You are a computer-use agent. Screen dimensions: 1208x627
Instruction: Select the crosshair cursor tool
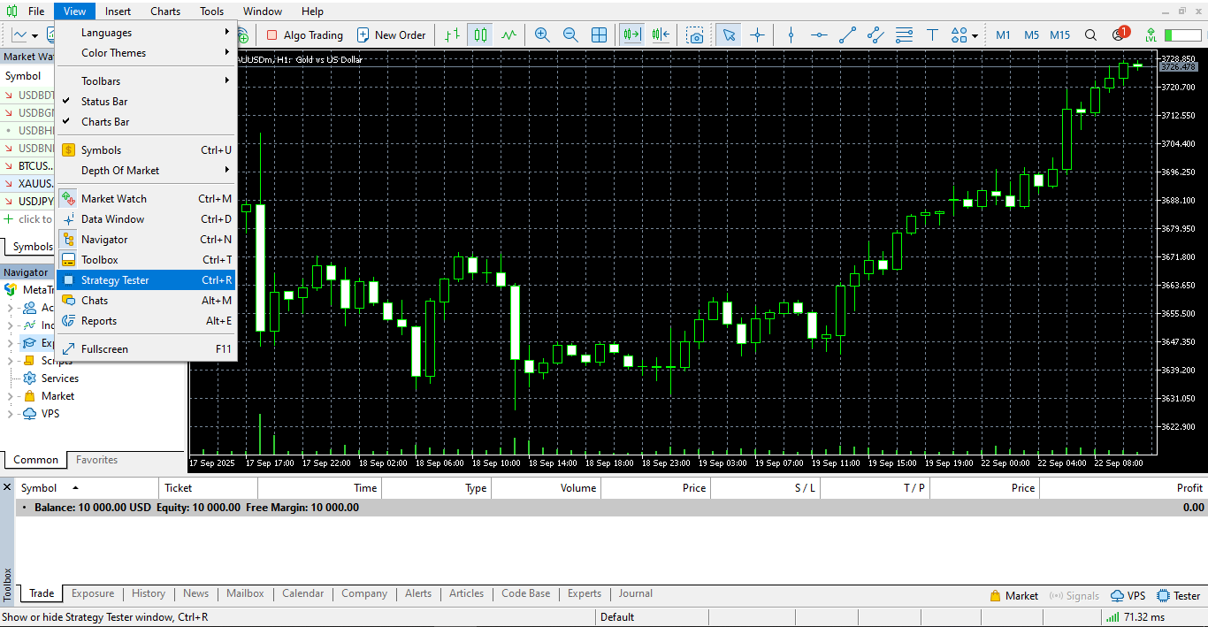pos(757,35)
